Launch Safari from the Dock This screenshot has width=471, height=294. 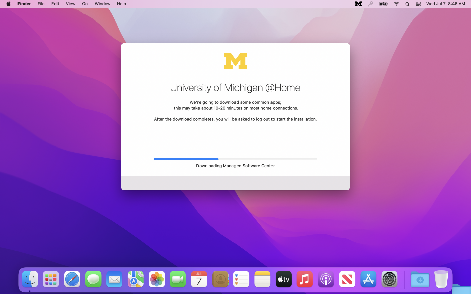72,279
